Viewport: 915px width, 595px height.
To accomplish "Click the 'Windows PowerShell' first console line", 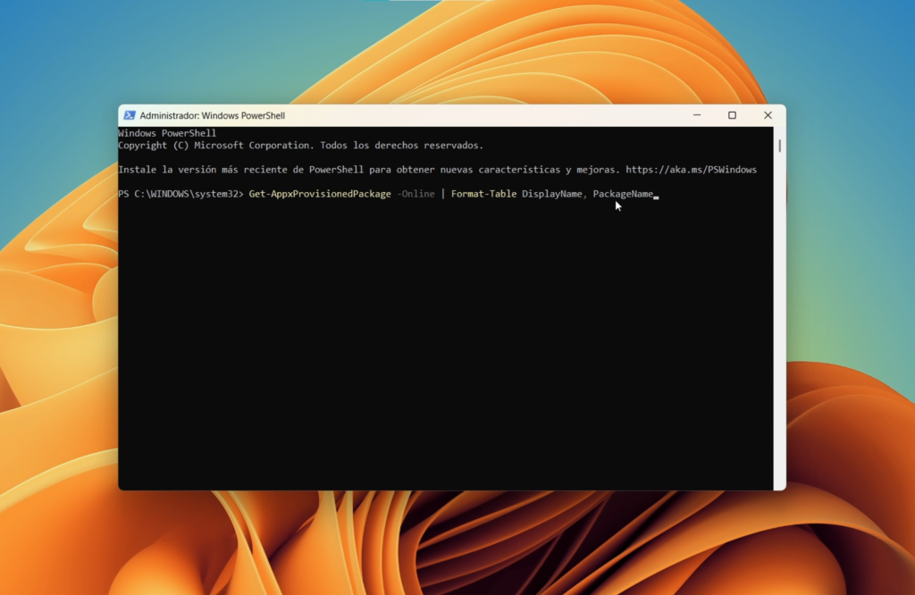I will point(167,133).
